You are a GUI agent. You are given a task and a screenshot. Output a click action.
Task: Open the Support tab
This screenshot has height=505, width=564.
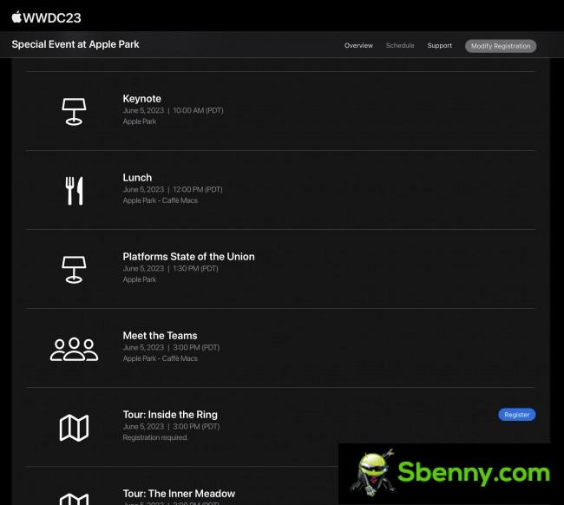click(440, 46)
